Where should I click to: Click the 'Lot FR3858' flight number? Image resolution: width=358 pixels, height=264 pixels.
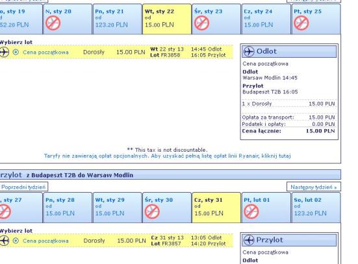(165, 55)
